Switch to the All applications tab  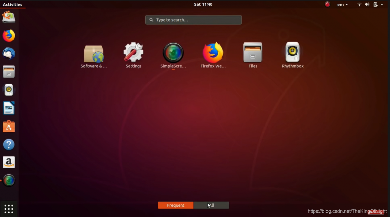211,205
